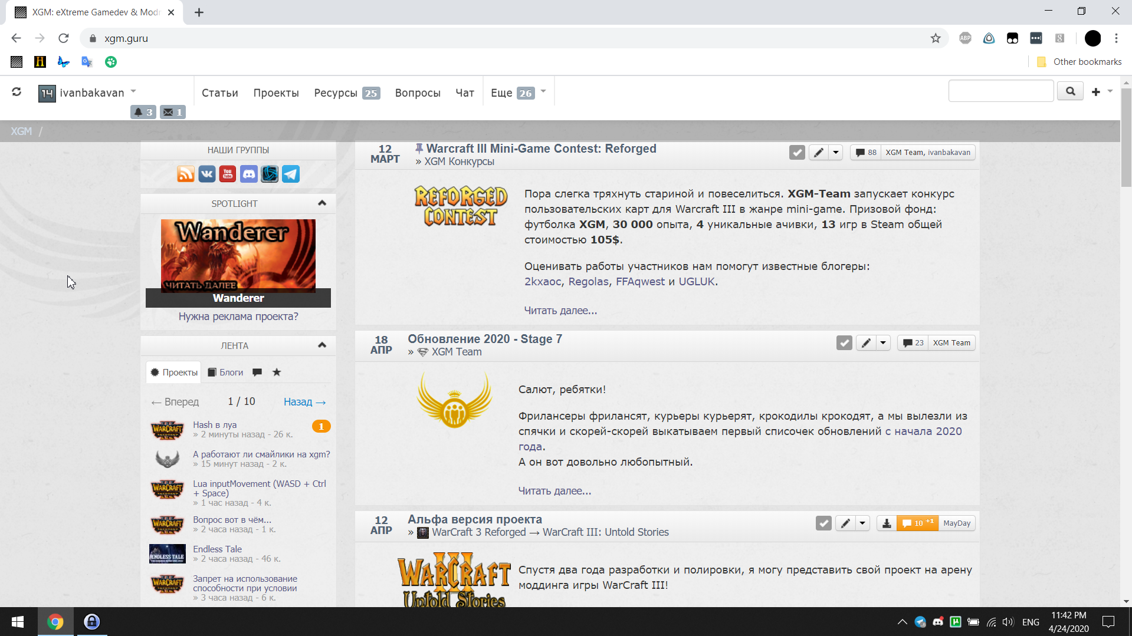This screenshot has width=1132, height=636.
Task: Open the Чат menu item
Action: click(x=465, y=93)
